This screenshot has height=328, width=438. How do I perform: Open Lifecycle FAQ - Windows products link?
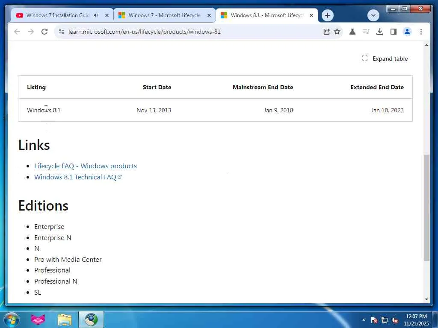[x=86, y=166]
